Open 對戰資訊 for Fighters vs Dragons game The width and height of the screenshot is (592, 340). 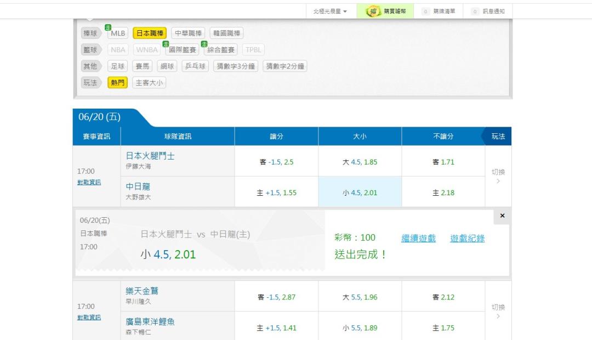pos(89,183)
